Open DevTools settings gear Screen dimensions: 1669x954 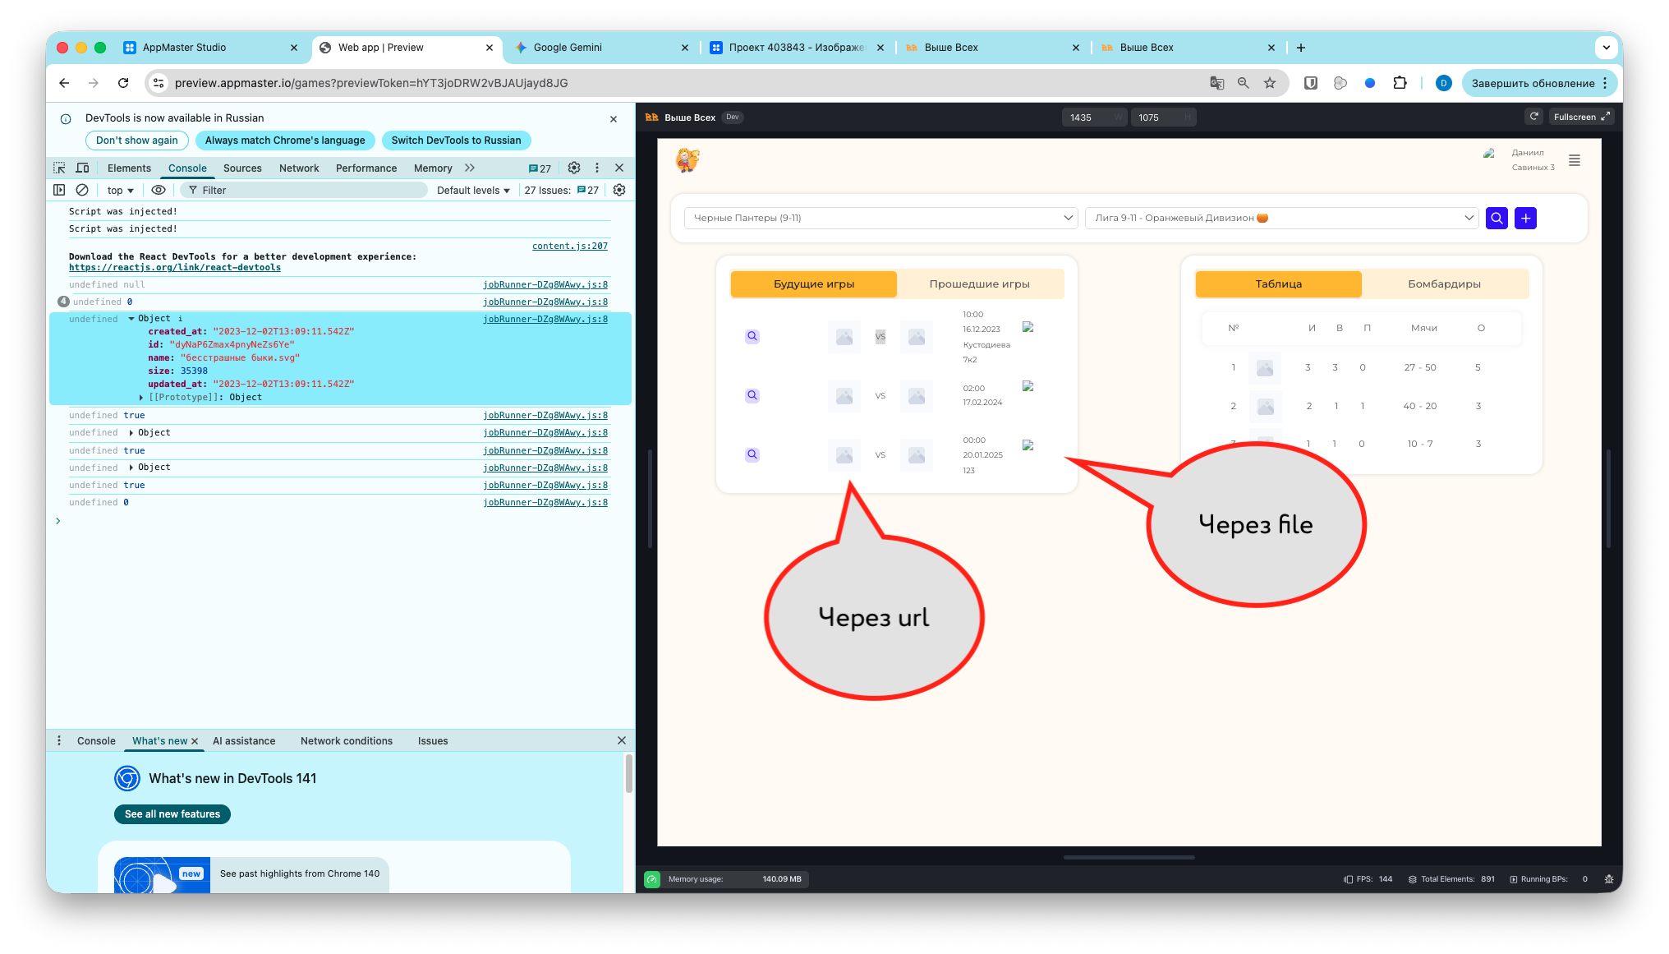click(x=574, y=168)
